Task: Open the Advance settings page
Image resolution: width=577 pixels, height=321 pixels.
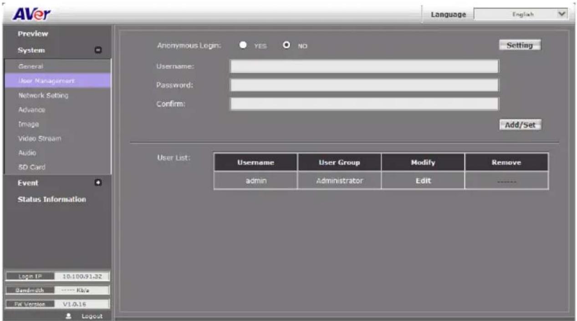Action: pos(31,110)
